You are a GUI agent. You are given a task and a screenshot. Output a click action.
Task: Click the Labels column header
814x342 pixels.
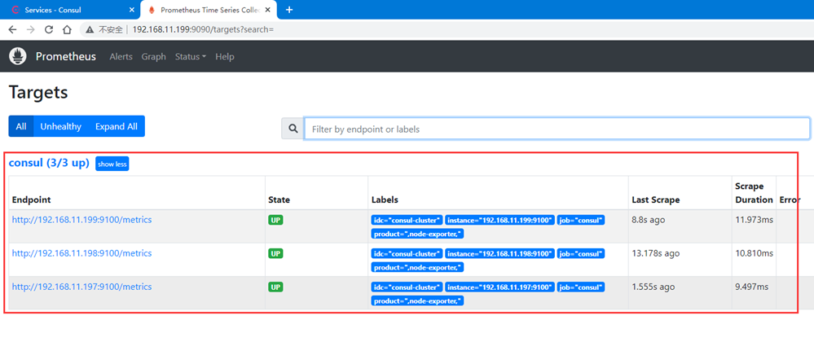(385, 199)
